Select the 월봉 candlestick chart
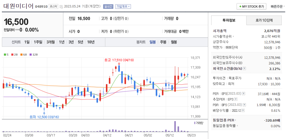This screenshot has height=139, width=286. coord(174,42)
